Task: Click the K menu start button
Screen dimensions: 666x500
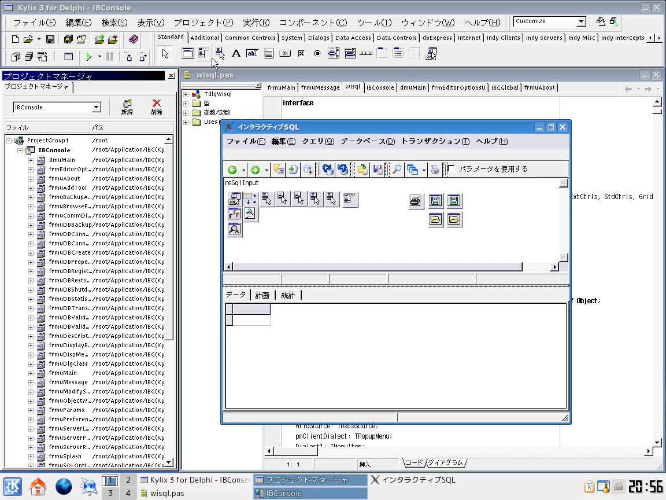Action: pos(13,486)
